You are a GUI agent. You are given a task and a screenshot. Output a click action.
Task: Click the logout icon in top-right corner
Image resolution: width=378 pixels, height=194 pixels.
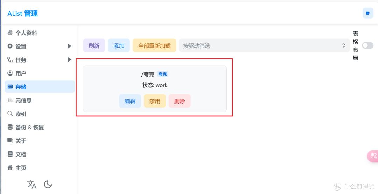[368, 13]
